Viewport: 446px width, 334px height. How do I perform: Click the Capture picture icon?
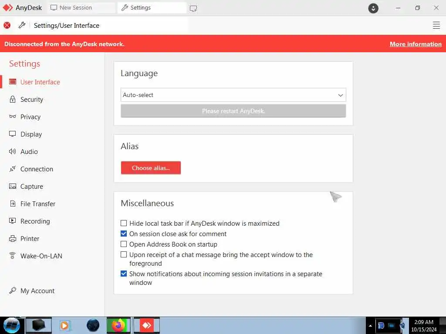(x=13, y=186)
